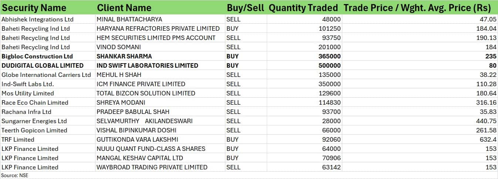Click the Source: NSE footnote
The height and width of the screenshot is (179, 498).
point(15,175)
